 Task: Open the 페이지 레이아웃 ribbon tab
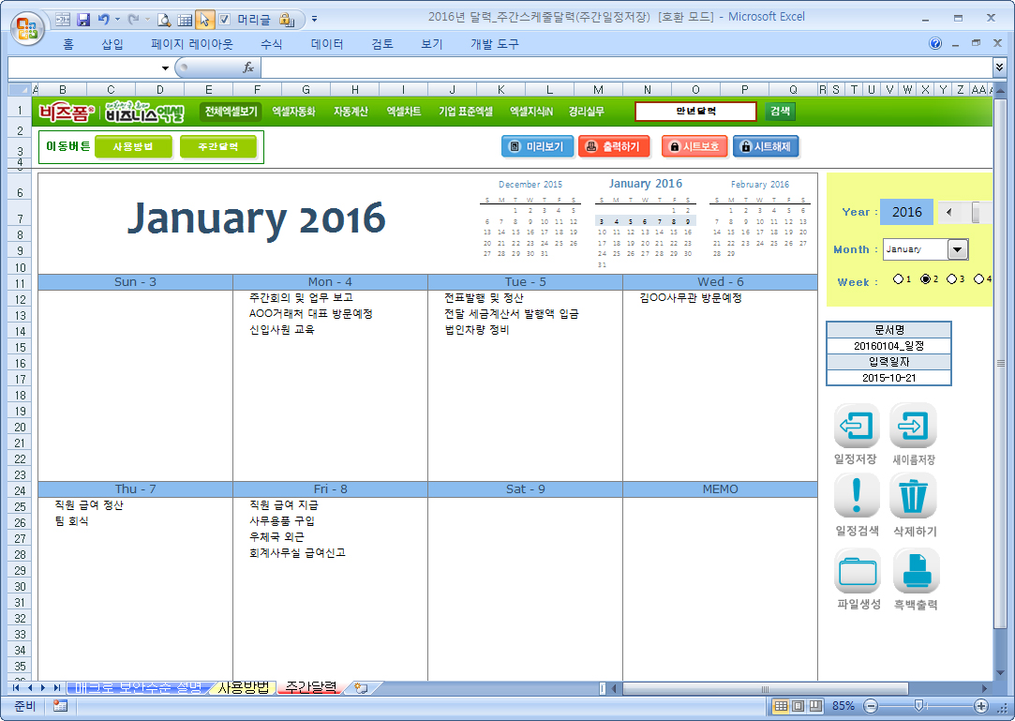point(191,44)
